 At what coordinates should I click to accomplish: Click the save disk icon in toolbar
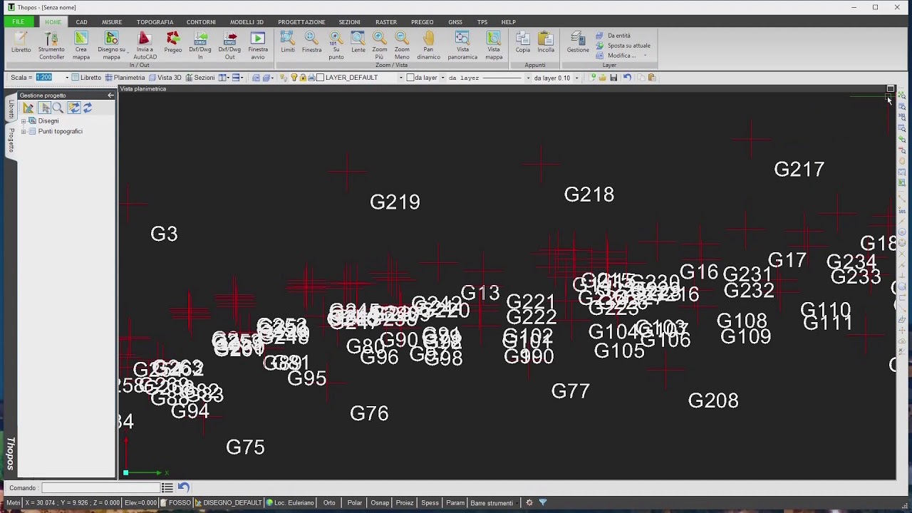tap(613, 78)
